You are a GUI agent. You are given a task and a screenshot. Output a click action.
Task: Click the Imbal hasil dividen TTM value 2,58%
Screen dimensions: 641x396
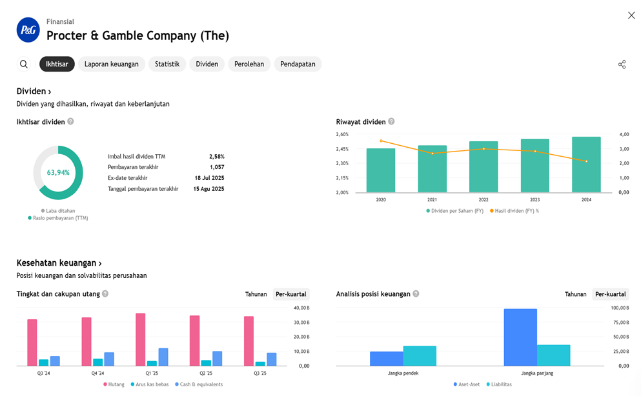pos(217,156)
